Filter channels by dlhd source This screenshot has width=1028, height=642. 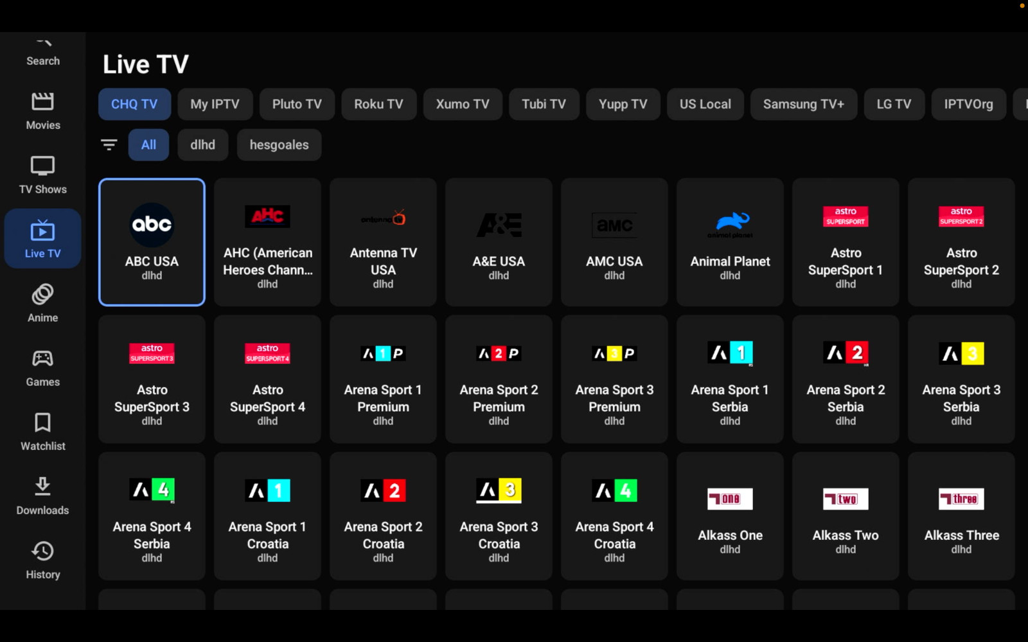click(202, 145)
